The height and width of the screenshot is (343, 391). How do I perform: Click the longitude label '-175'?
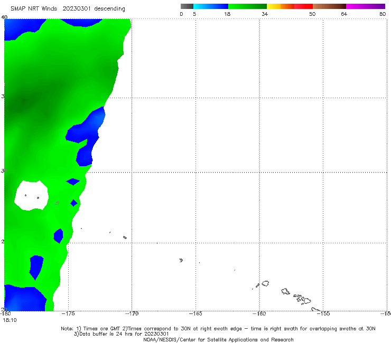[68, 313]
